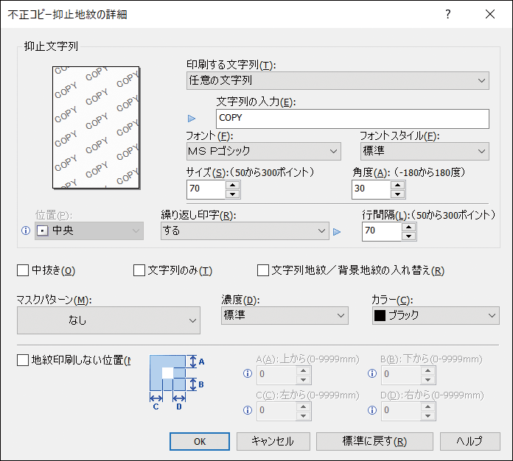Viewport: 513px width, 461px height.
Task: Click the help question mark in title bar
Action: click(x=447, y=14)
